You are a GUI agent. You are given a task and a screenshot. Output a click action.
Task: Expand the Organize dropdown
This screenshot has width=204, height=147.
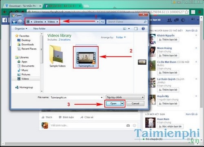coord(21,28)
